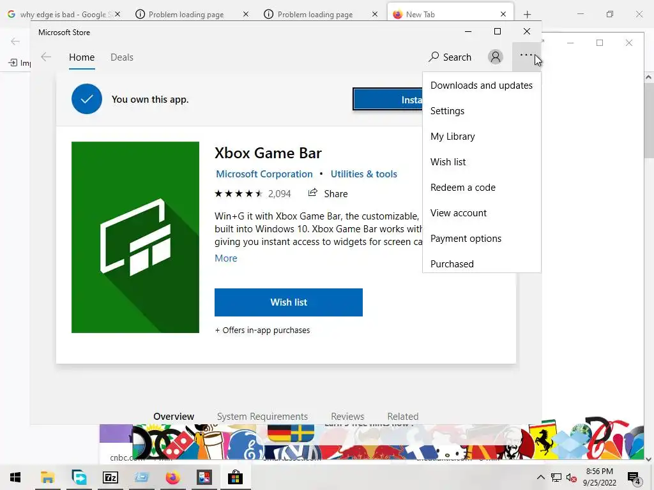
Task: Click the 2,094 ratings count
Action: point(280,194)
